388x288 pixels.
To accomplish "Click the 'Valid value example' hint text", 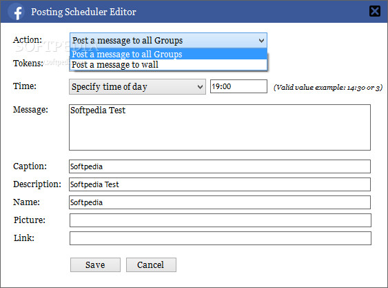I will tap(328, 87).
